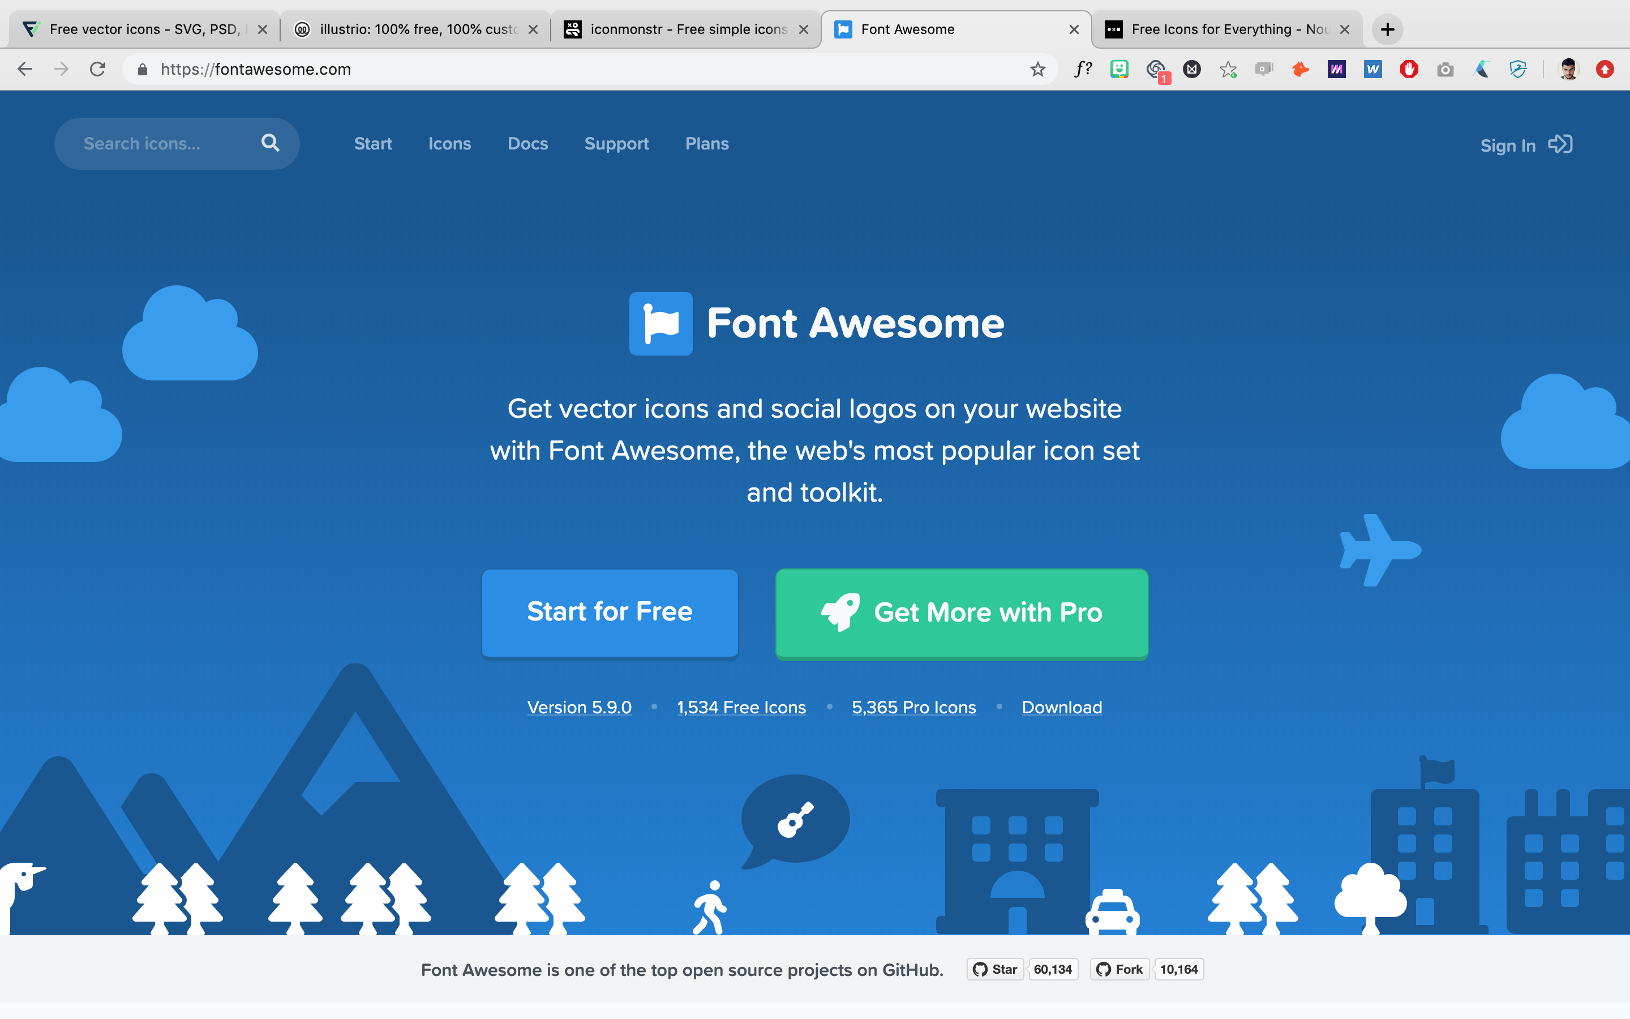
Task: Click the 60,134 star count
Action: [x=1053, y=969]
